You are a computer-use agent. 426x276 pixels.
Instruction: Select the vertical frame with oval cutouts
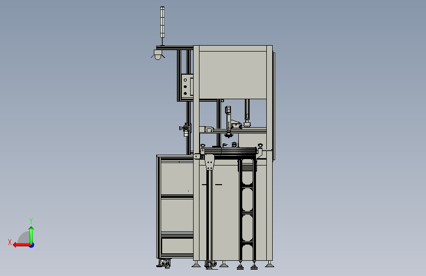(x=247, y=211)
